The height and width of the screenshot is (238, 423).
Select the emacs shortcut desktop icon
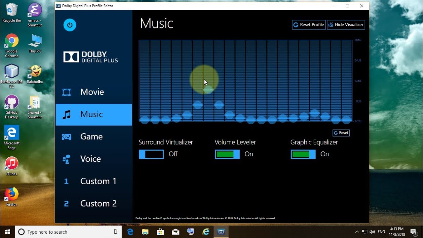(35, 15)
